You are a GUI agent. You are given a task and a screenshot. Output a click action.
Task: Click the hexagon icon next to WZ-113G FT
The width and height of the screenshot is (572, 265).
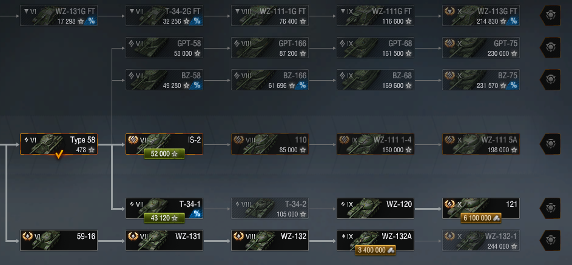pos(550,15)
